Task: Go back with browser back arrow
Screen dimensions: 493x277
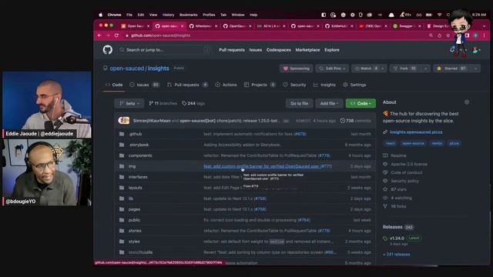Action: [x=99, y=35]
